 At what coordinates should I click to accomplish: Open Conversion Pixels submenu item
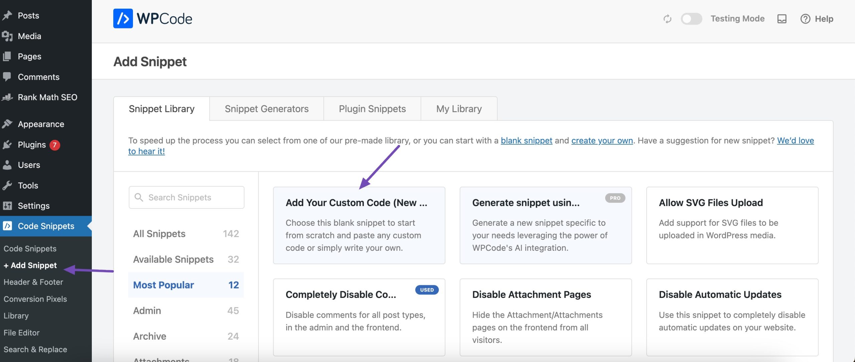coord(35,299)
